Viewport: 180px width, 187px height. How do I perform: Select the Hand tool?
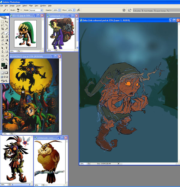2,59
